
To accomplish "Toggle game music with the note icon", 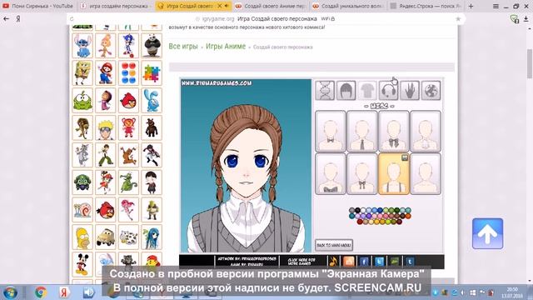I will tap(333, 261).
